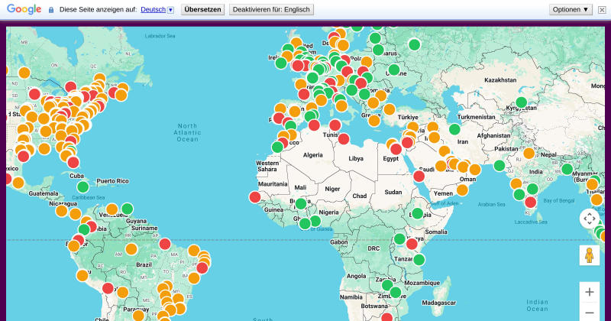Select red marker on Saudi Red Sea coast
The width and height of the screenshot is (611, 321).
[419, 176]
